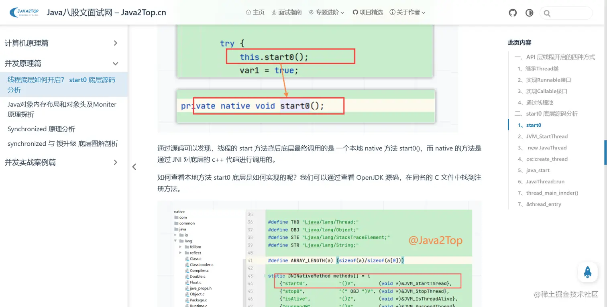
Task: Click the site title Java八股文面试网
Action: click(106, 12)
